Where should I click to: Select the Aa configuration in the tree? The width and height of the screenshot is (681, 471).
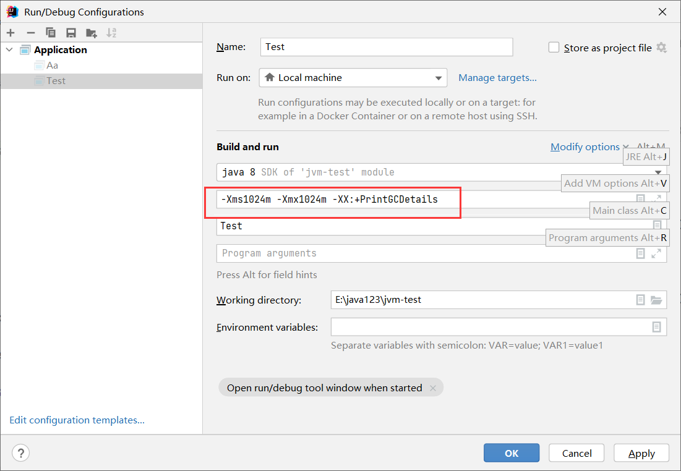(52, 66)
